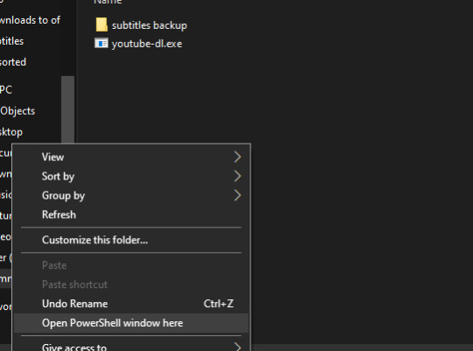Select the sidebar item ending in 'sorted'

coord(13,62)
